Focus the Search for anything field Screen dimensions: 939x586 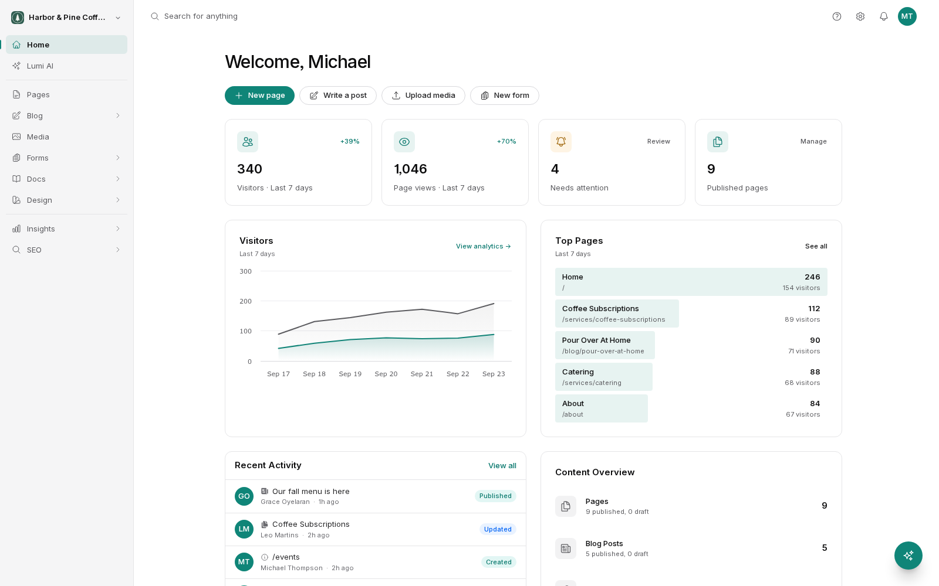click(201, 16)
